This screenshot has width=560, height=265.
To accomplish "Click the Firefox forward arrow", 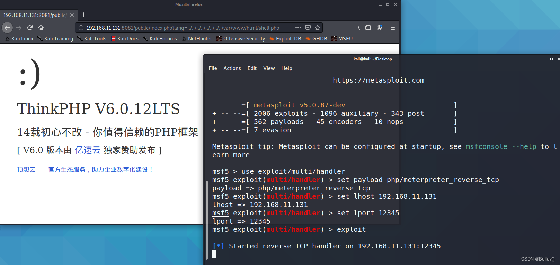I will (x=19, y=28).
